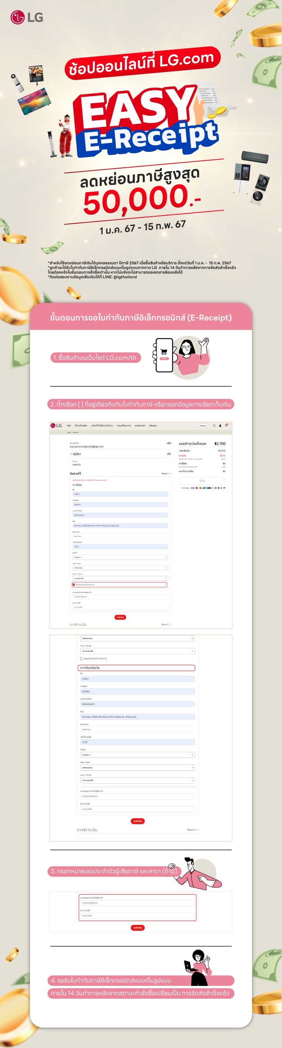The width and height of the screenshot is (282, 1048).
Task: Open last dropdown above checked checkbox in first screenshot
Action: click(120, 578)
